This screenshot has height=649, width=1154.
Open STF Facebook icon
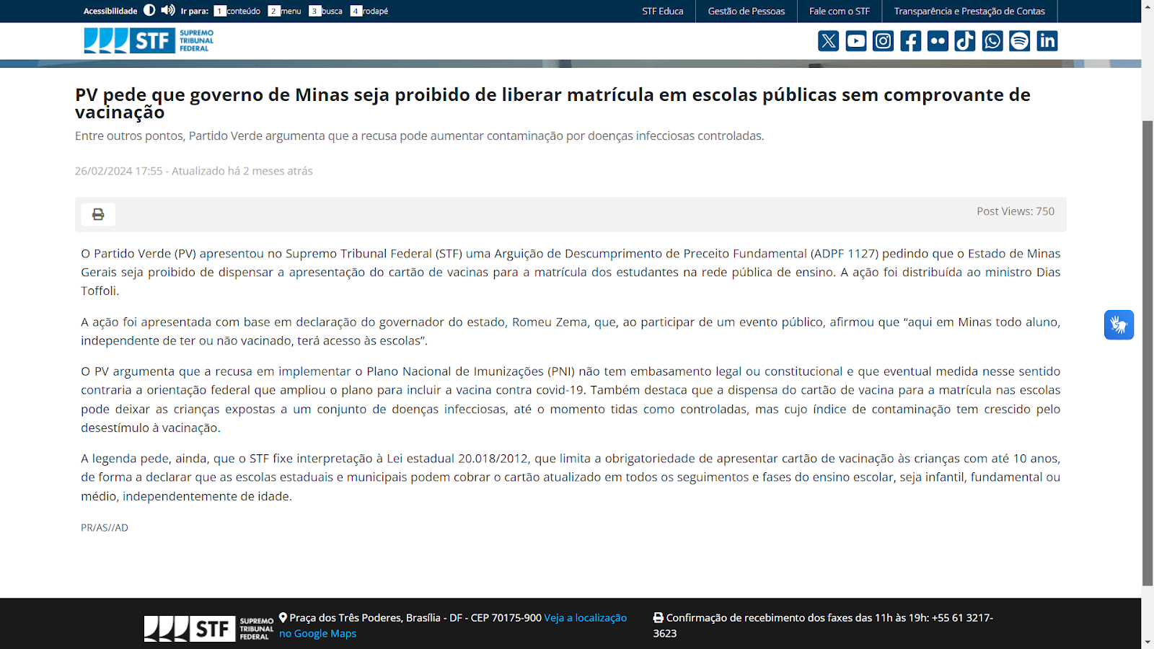tap(911, 41)
